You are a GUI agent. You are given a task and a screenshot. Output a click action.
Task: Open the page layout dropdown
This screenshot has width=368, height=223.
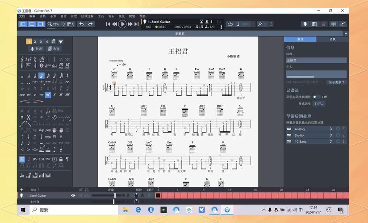point(71,24)
